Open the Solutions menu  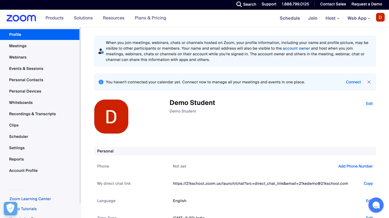point(83,18)
